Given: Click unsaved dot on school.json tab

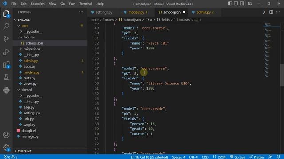Looking at the screenshot, I should (184, 12).
